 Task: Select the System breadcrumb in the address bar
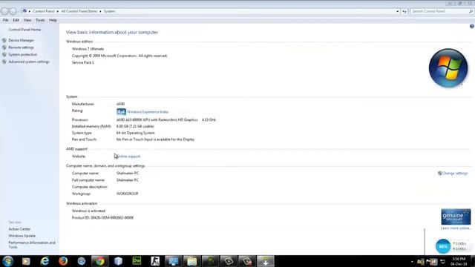pos(109,11)
